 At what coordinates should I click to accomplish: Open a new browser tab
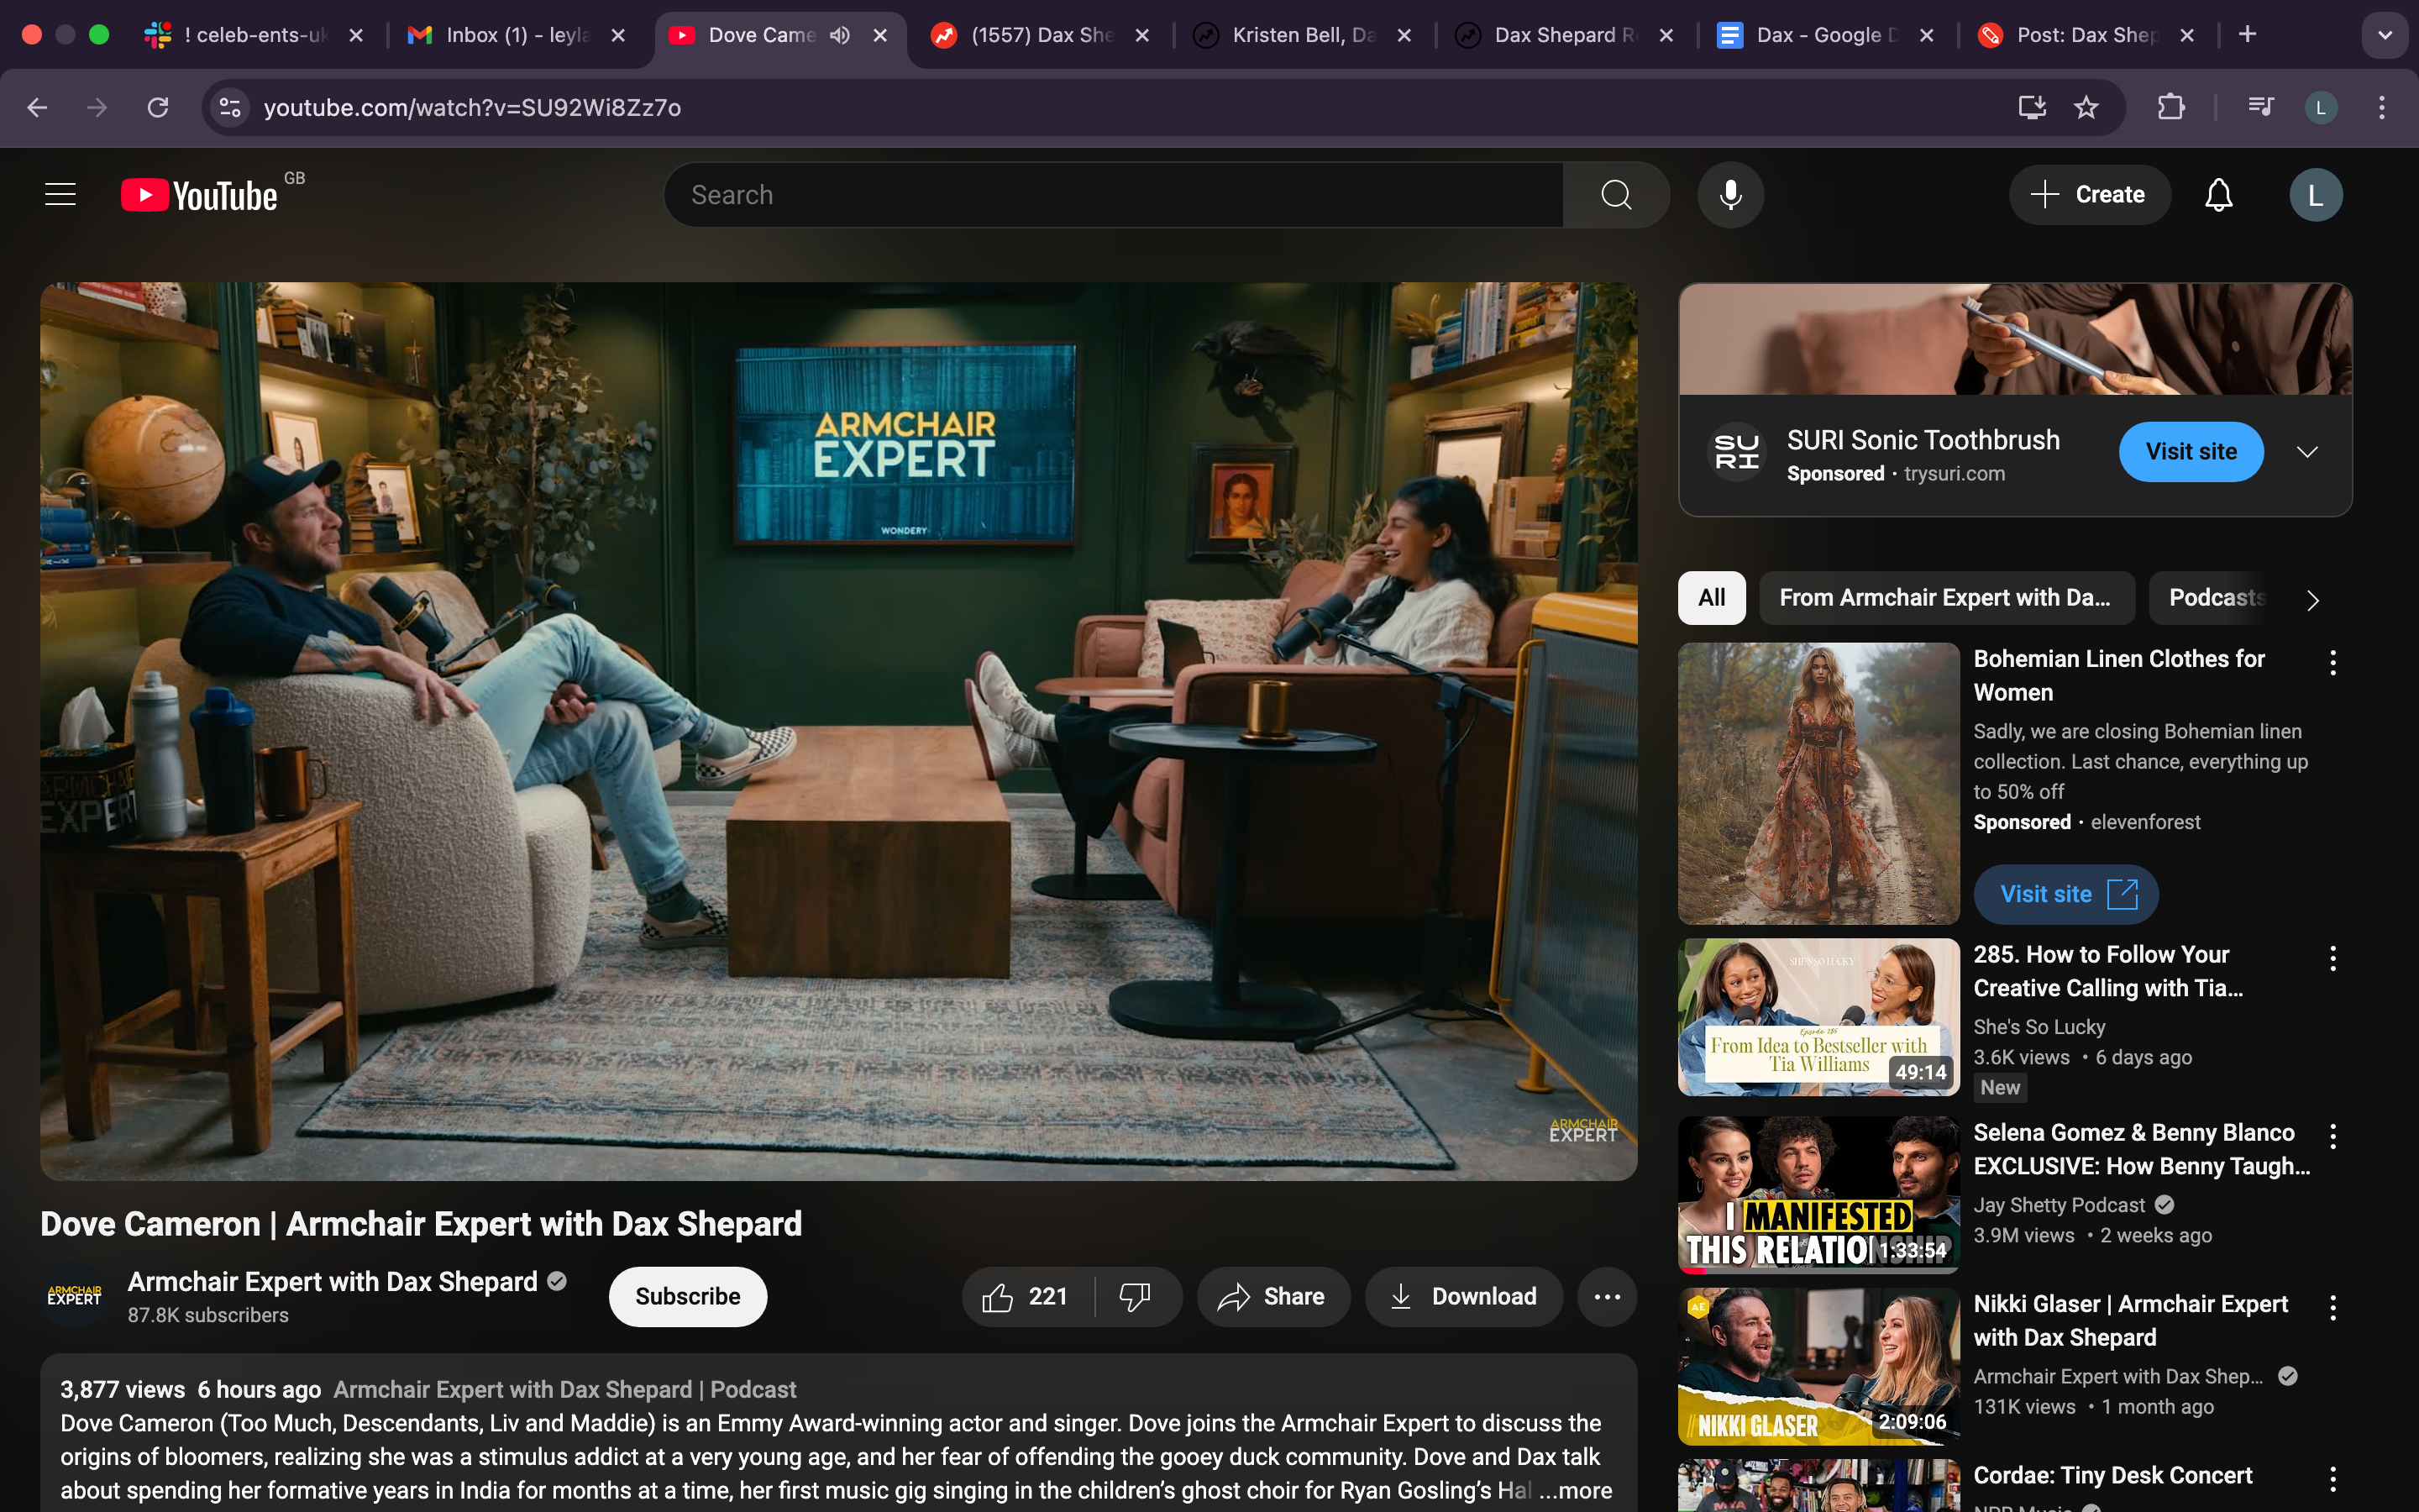(x=2247, y=35)
